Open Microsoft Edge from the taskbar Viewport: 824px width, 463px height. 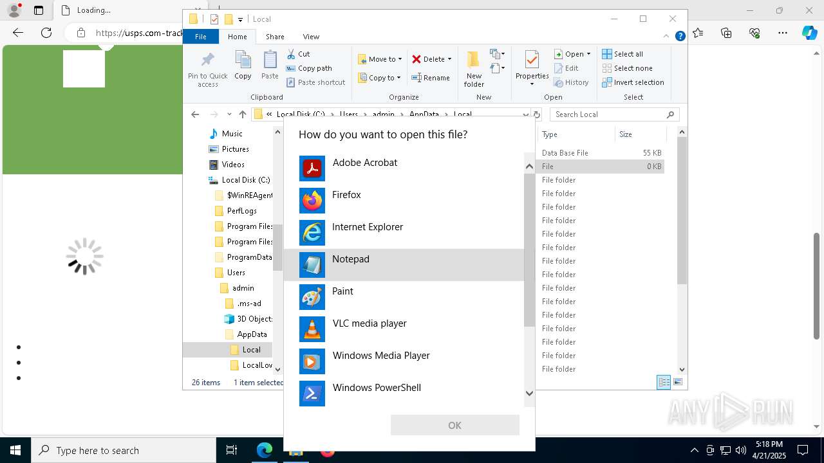[265, 450]
